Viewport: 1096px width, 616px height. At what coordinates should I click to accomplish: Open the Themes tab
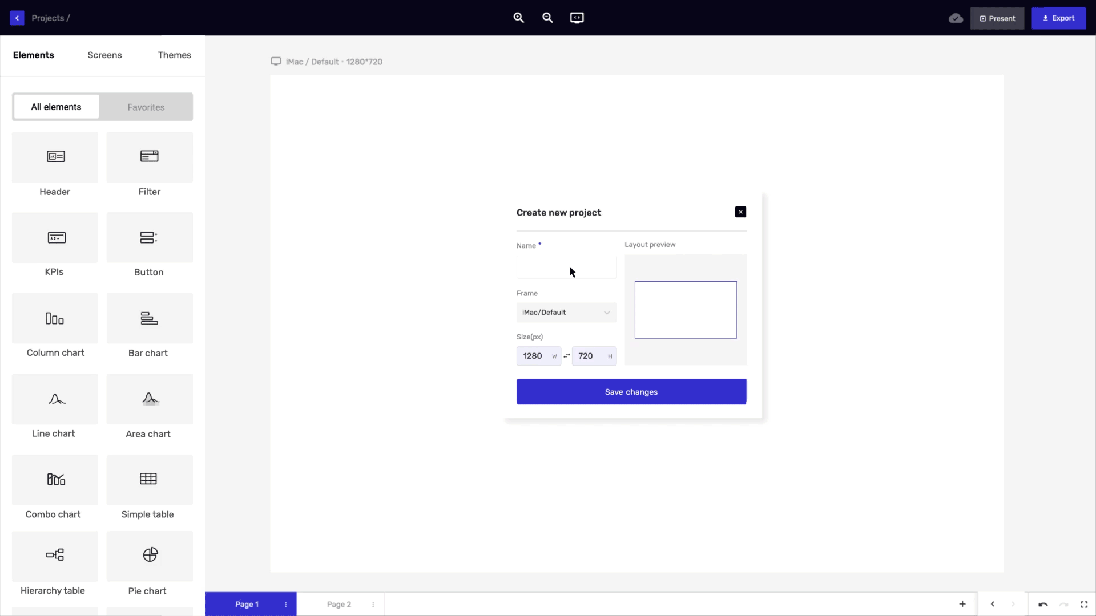coord(174,55)
